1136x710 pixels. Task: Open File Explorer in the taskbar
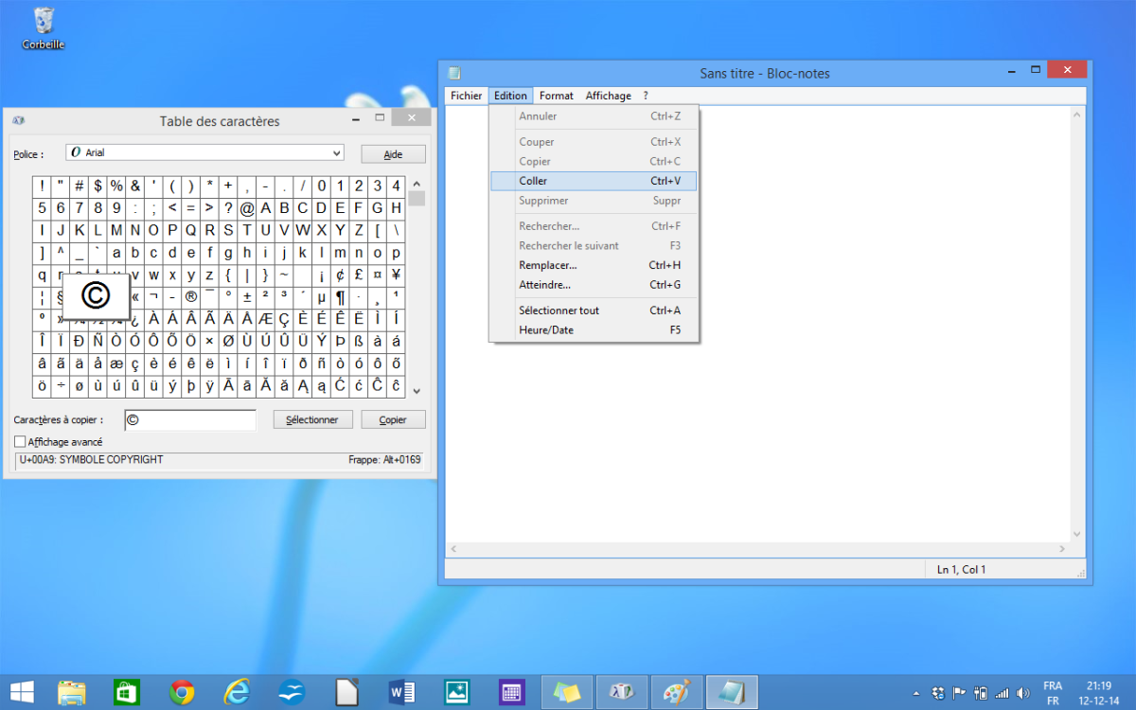click(x=72, y=692)
